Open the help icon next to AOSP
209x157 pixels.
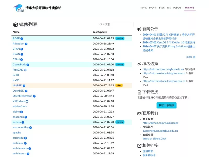pos(22,38)
